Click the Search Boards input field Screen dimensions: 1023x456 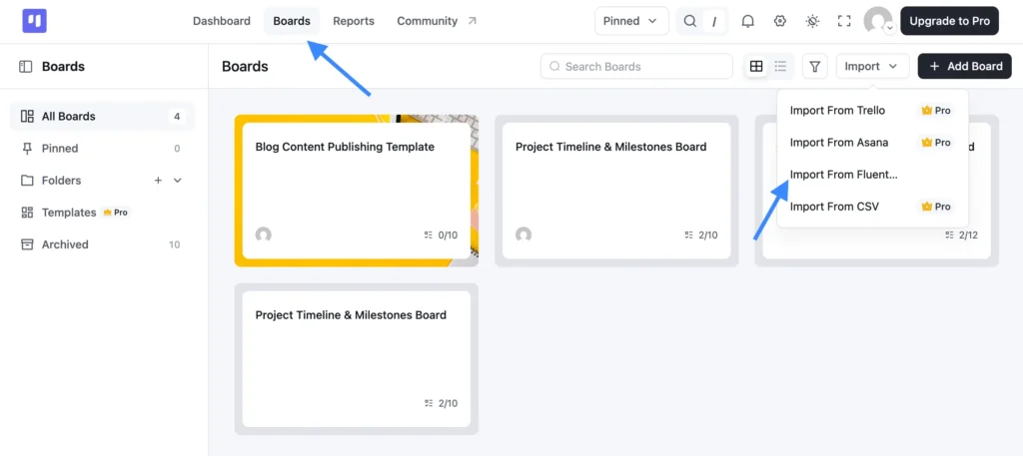(636, 67)
